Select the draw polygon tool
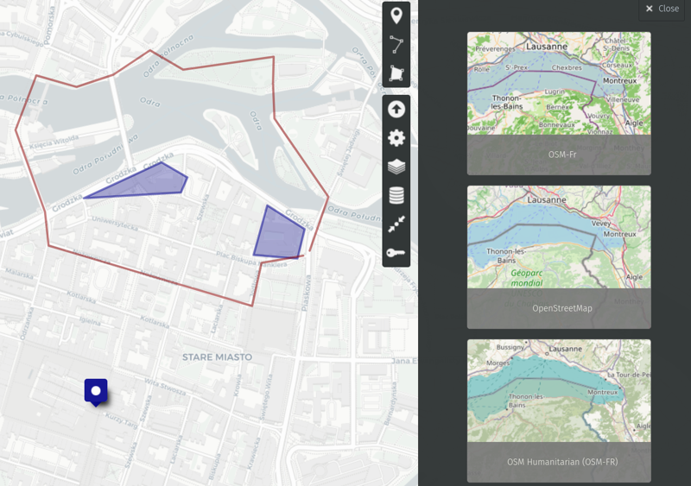This screenshot has height=486, width=691. (x=396, y=73)
